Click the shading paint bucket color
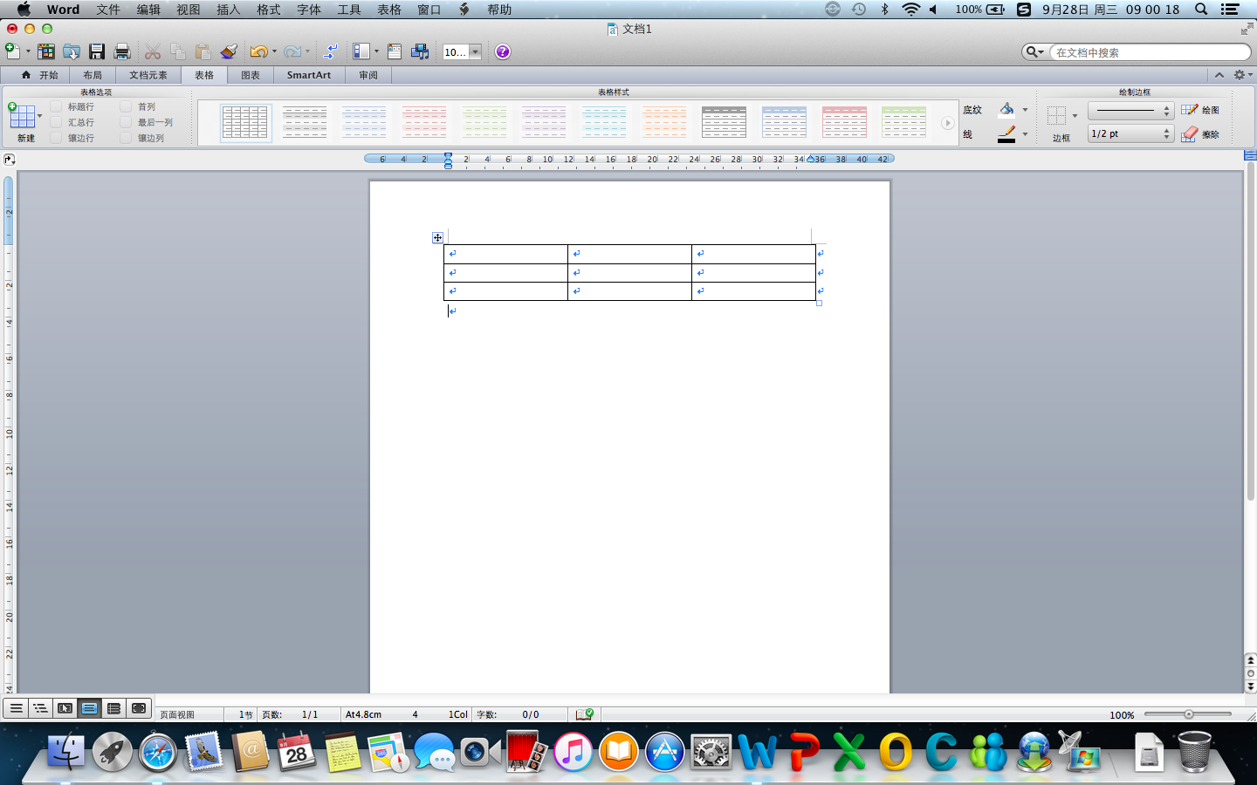This screenshot has width=1257, height=785. [1006, 110]
